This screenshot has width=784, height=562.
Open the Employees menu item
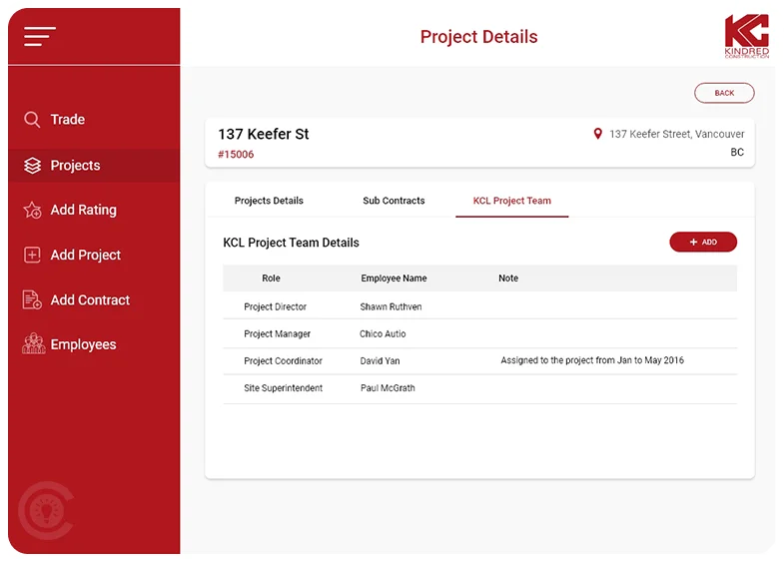coord(83,345)
